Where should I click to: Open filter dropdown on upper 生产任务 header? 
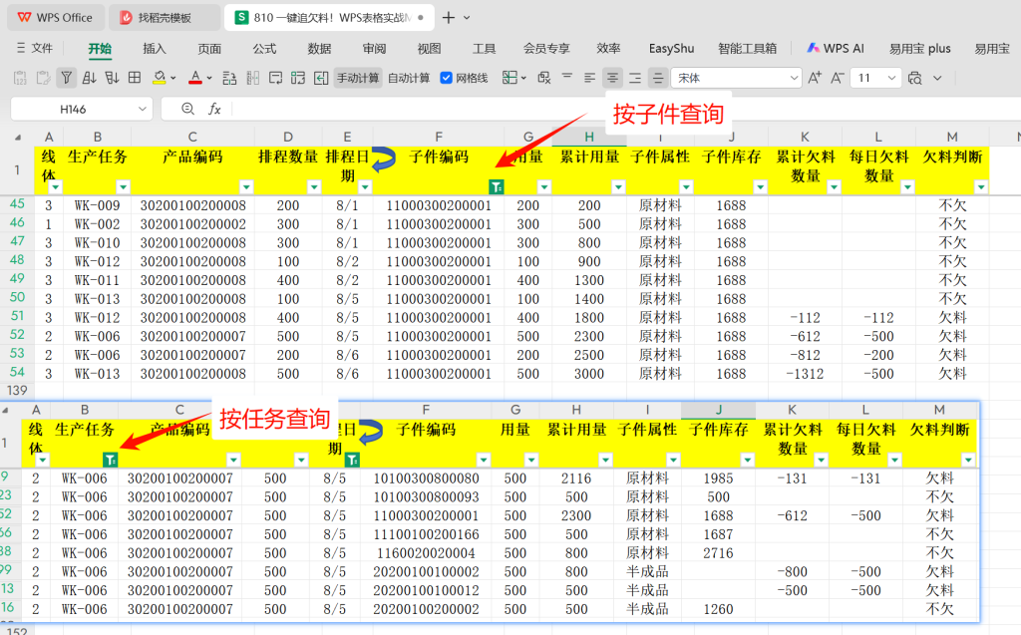point(123,187)
